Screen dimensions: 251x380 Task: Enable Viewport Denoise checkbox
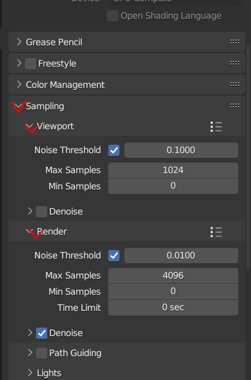point(42,211)
